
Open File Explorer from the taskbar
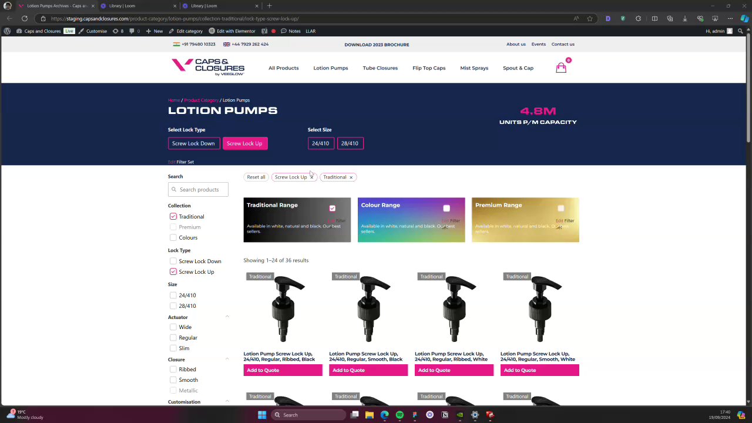coord(369,415)
